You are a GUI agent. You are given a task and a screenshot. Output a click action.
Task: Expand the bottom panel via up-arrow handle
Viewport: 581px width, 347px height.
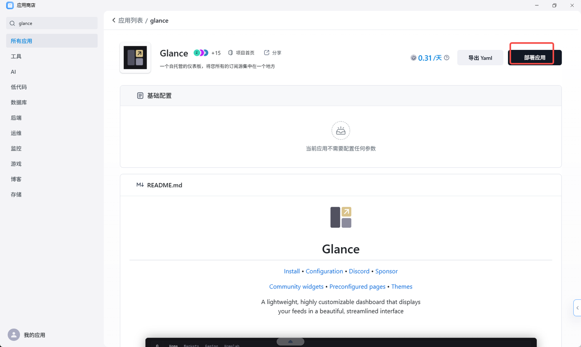pyautogui.click(x=290, y=342)
